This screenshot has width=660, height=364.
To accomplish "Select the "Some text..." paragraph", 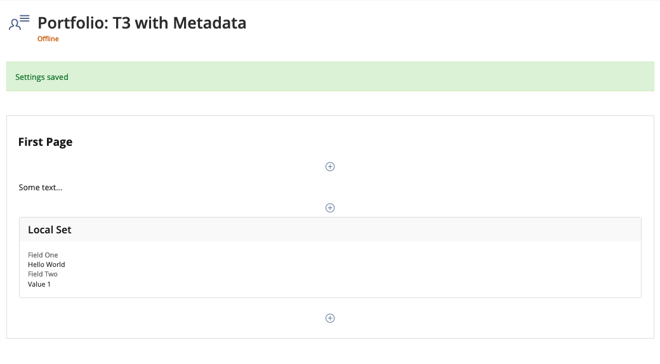I will click(x=41, y=188).
